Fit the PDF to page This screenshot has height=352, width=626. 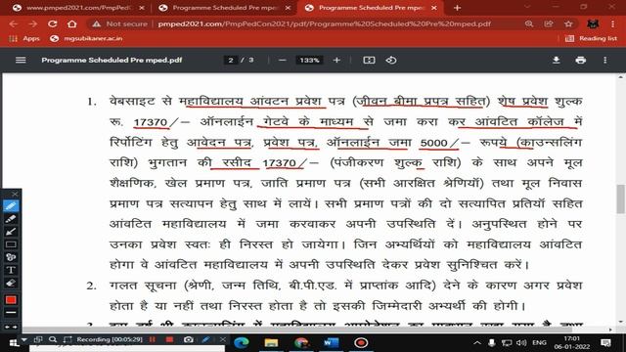point(369,60)
